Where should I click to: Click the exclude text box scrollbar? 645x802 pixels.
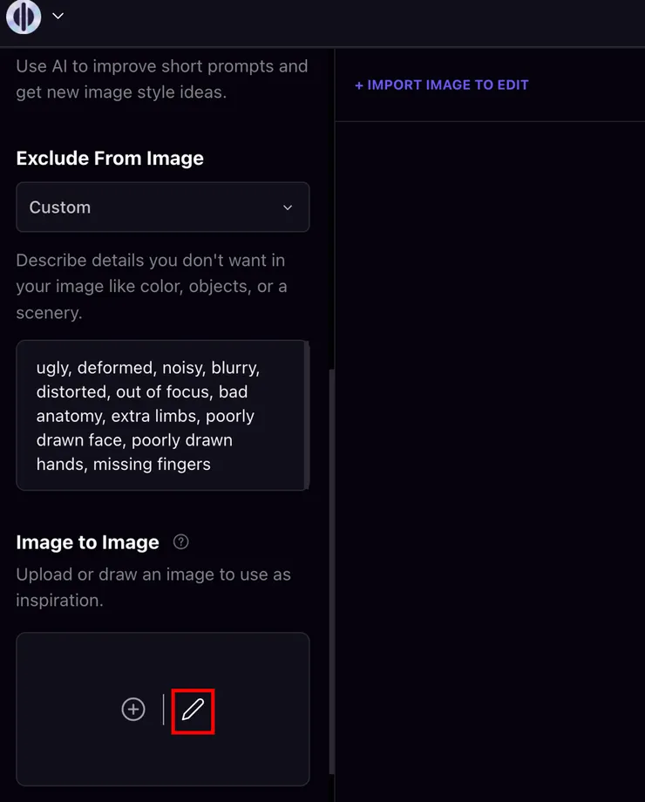(306, 416)
